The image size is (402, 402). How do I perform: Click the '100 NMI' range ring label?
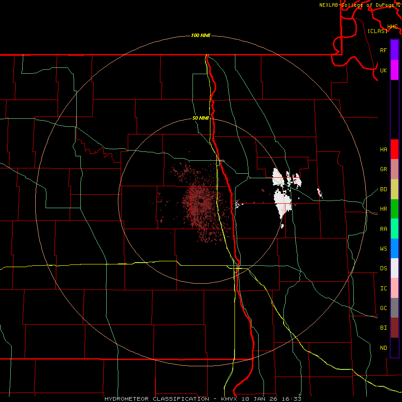201,35
